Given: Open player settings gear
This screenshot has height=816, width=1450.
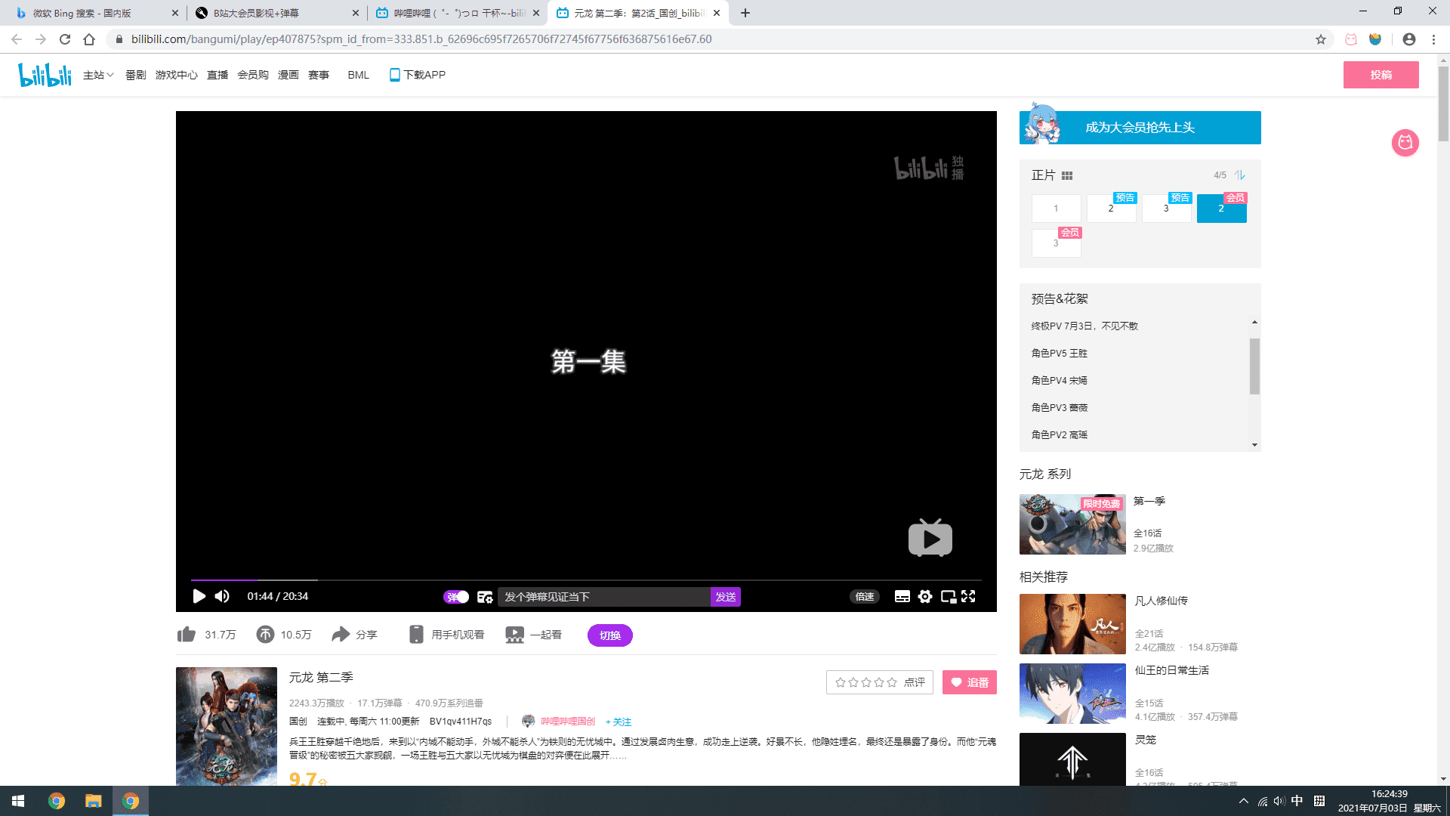Looking at the screenshot, I should (925, 596).
